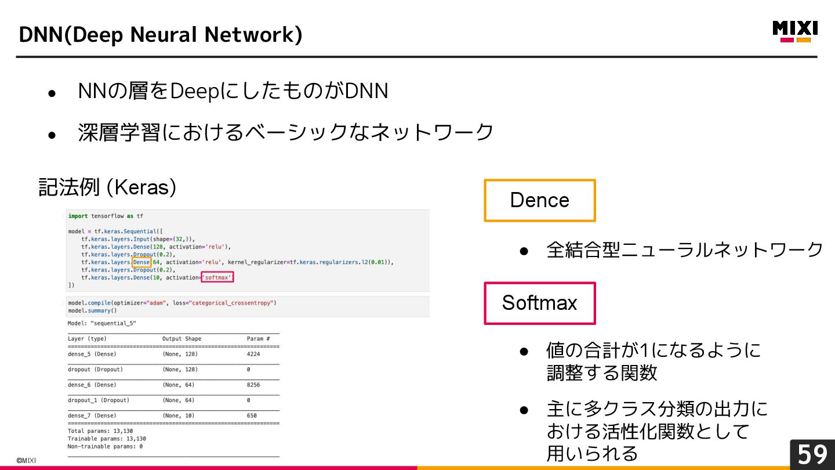Viewport: 835px width, 470px height.
Task: Click the "dropout_1 (Dropout)" table row
Action: (173, 400)
